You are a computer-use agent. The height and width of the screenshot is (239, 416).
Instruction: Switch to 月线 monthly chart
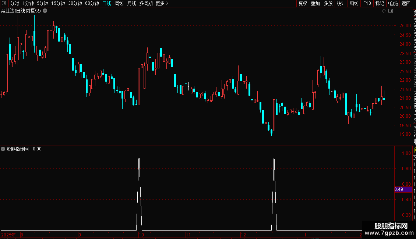click(x=131, y=3)
